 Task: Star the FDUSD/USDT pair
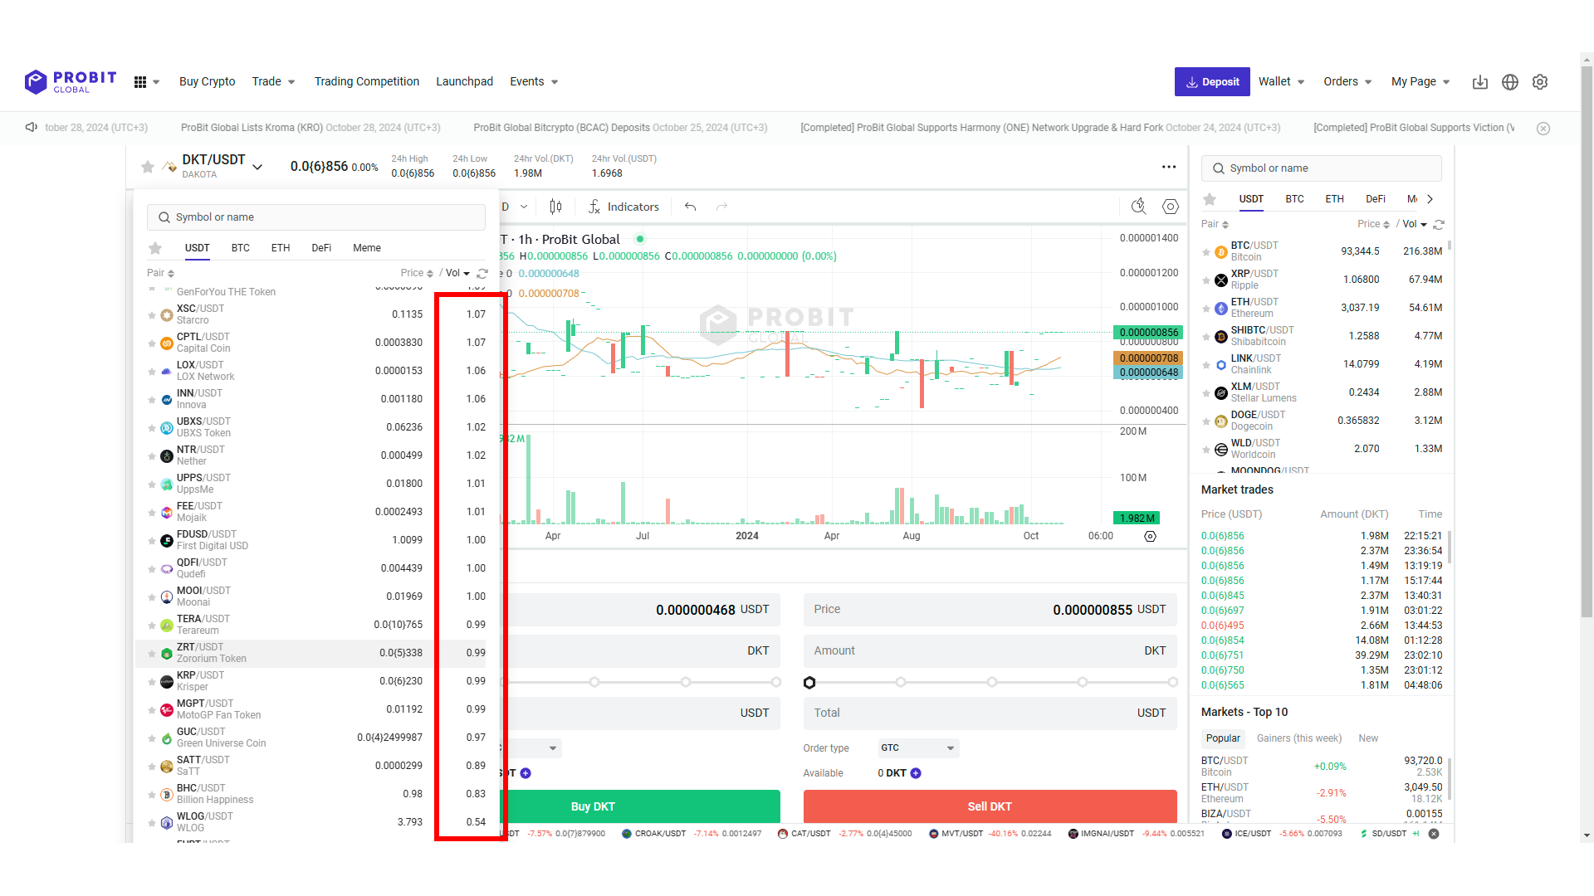coord(152,541)
